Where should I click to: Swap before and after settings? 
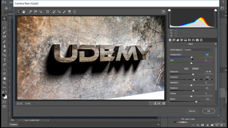155,103
